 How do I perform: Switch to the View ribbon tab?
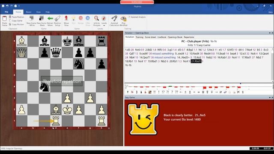[x=39, y=12]
